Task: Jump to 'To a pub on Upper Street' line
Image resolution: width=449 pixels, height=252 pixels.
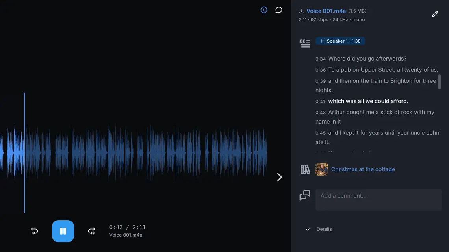Action: pos(383,70)
